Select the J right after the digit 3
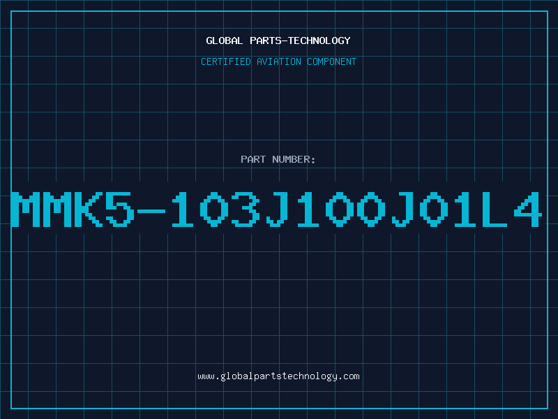The width and height of the screenshot is (558, 419). point(276,209)
